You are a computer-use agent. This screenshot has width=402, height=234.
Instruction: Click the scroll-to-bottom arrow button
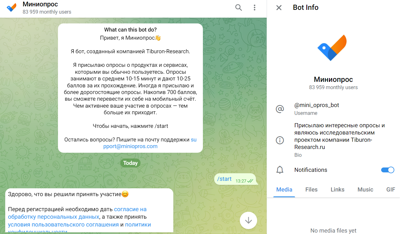248,220
